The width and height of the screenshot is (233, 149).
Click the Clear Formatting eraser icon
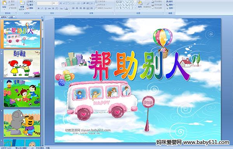point(68,3)
